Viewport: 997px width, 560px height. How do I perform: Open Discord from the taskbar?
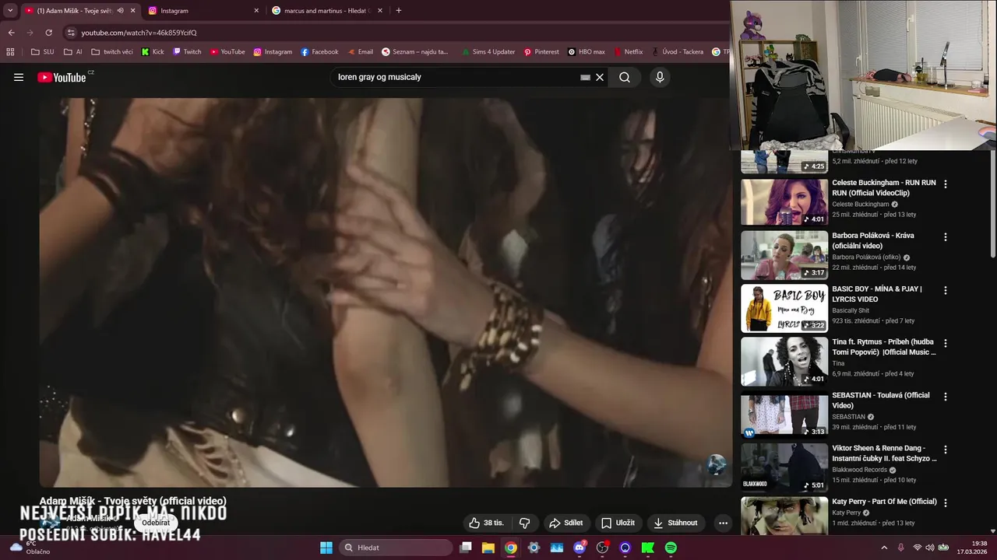click(580, 548)
